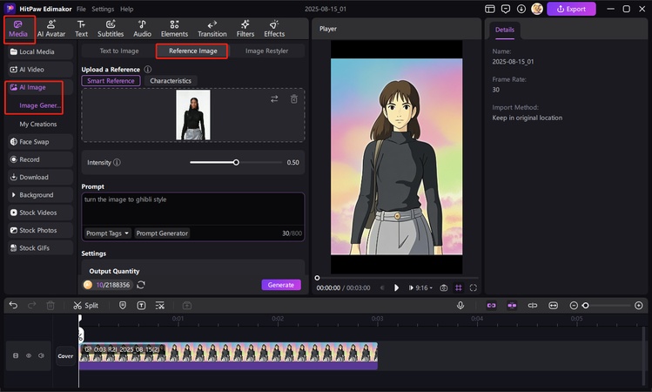This screenshot has width=652, height=392.
Task: Select Characteristics reference mode
Action: click(171, 81)
